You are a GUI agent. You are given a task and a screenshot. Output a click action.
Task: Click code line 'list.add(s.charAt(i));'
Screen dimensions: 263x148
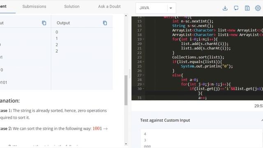(x=205, y=44)
